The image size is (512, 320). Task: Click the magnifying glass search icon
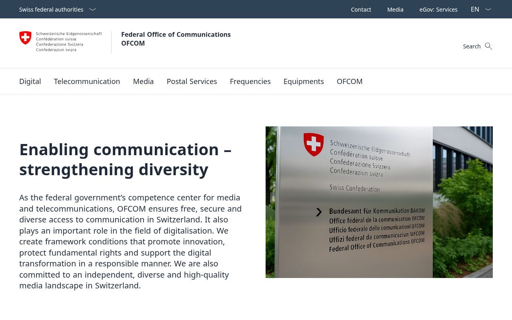pyautogui.click(x=488, y=46)
